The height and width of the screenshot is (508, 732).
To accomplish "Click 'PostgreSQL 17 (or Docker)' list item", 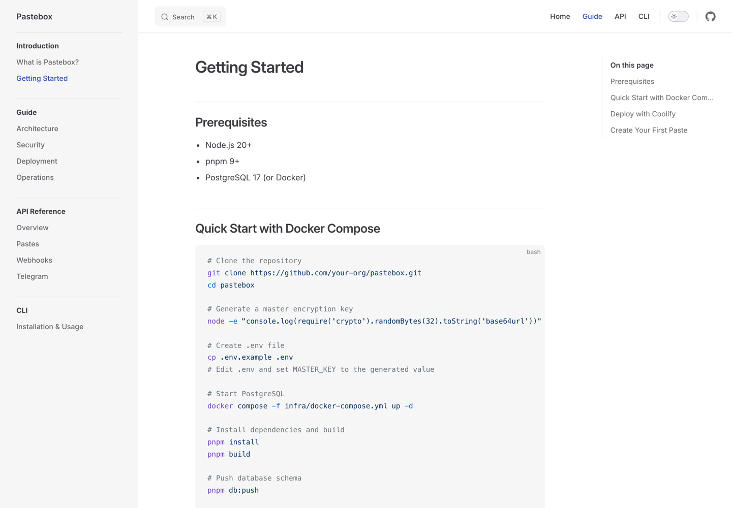I will (255, 177).
